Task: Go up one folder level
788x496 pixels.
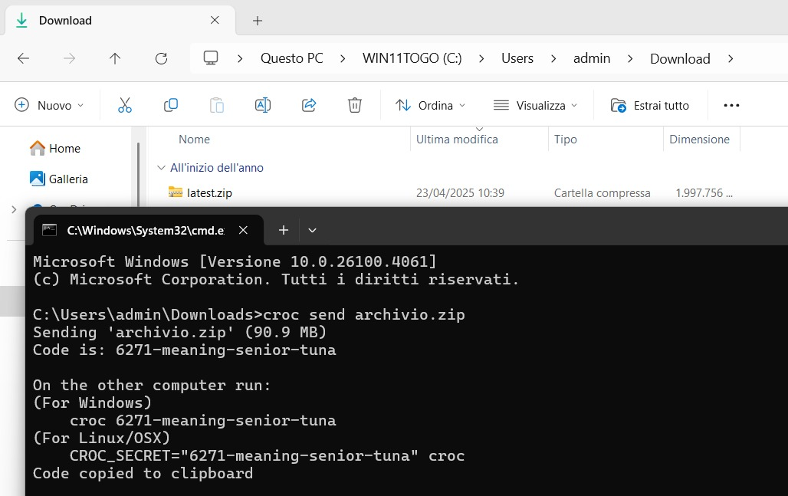Action: pos(115,58)
